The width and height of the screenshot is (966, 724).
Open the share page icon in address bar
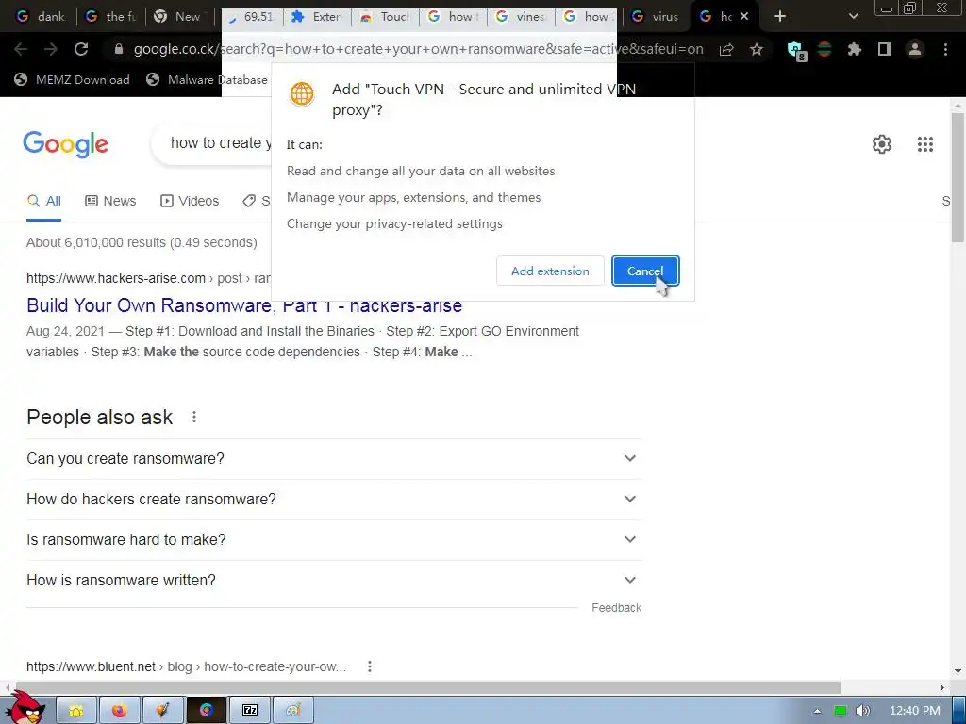[726, 49]
